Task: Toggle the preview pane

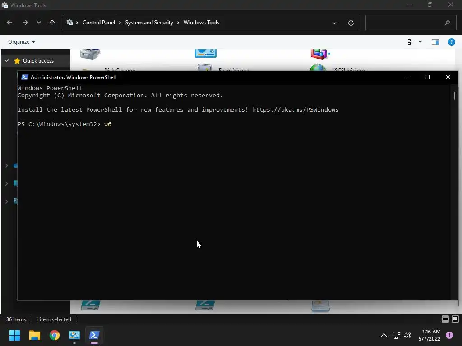Action: coord(435,42)
